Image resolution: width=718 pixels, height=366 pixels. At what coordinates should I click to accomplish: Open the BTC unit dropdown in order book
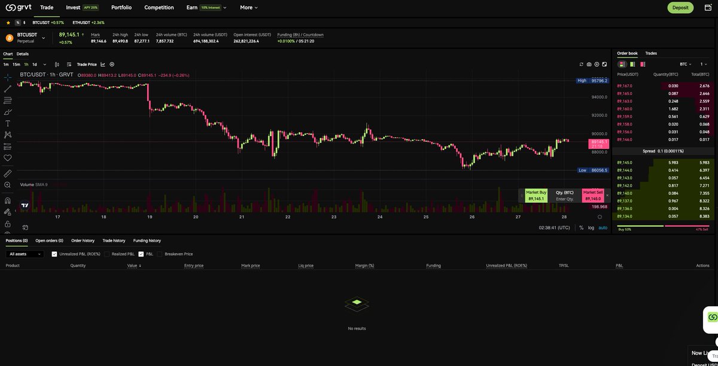pos(686,64)
